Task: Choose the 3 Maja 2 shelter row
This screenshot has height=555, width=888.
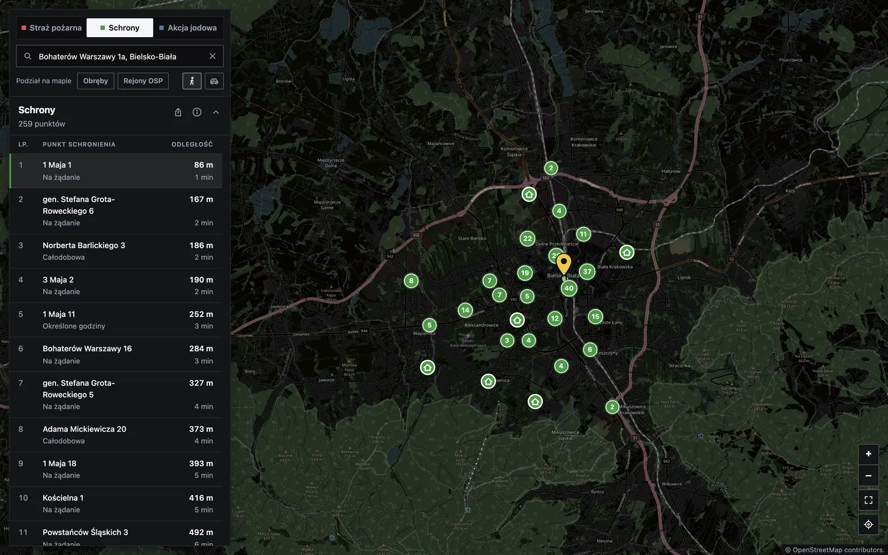Action: coord(116,286)
